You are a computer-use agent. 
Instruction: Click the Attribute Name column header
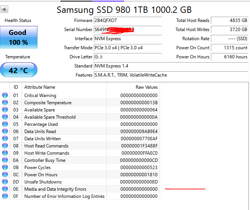click(x=40, y=87)
